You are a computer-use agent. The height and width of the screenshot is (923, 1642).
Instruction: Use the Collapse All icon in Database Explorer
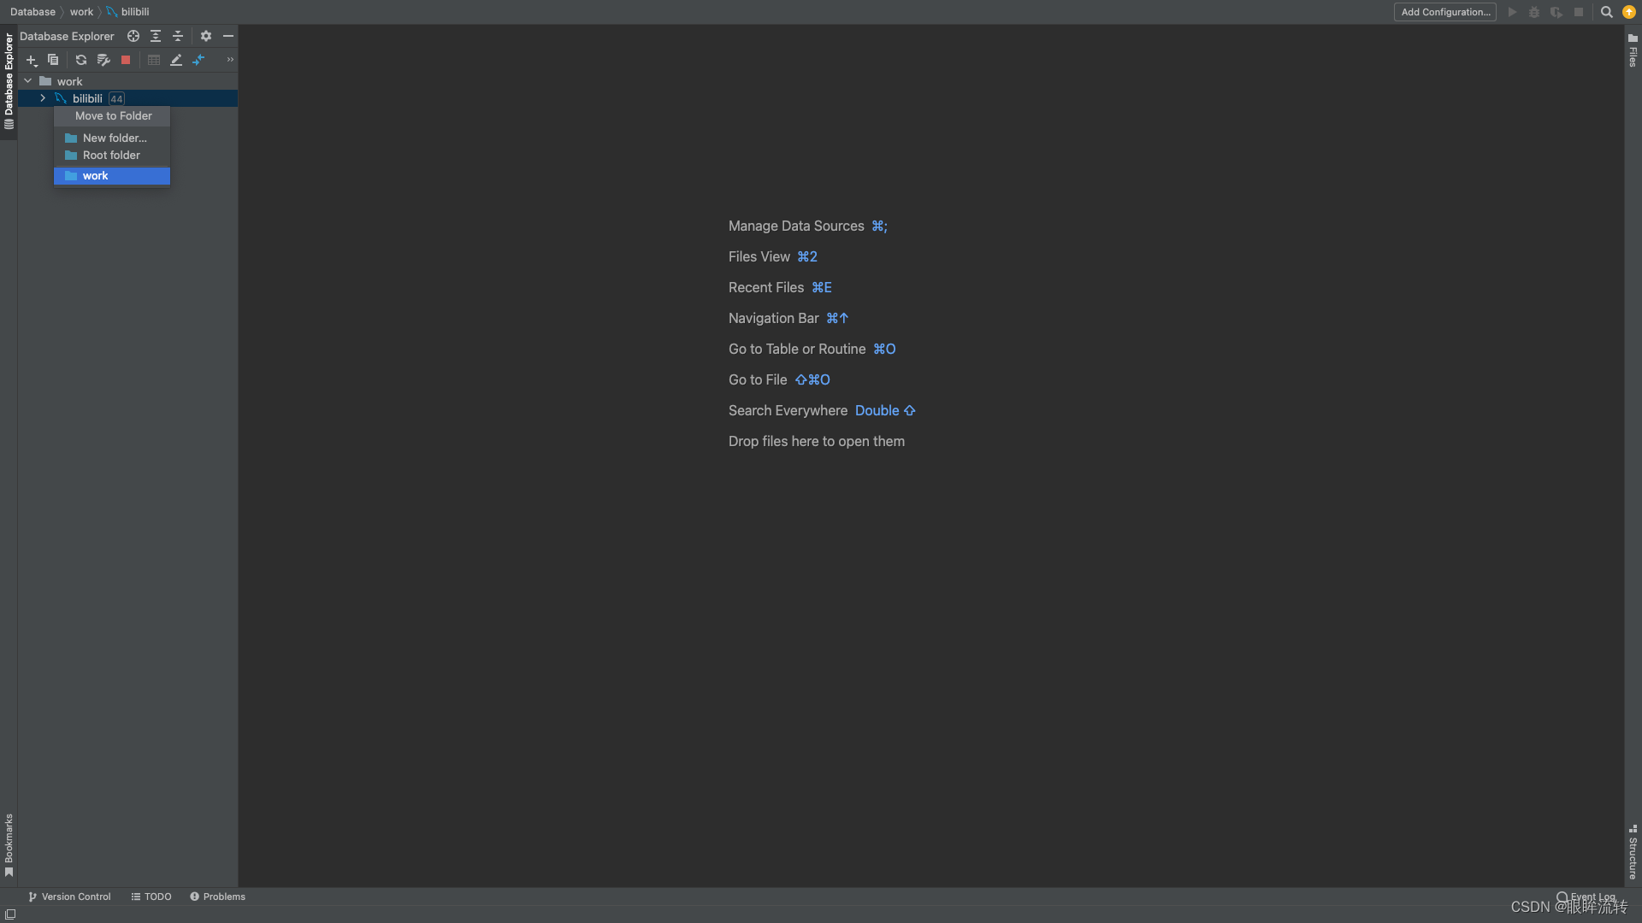point(178,36)
